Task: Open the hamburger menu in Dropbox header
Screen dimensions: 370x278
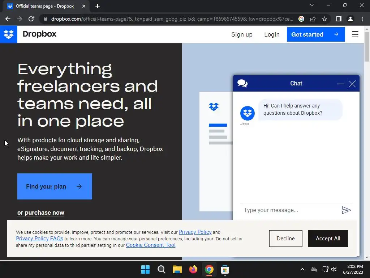Action: [x=355, y=34]
